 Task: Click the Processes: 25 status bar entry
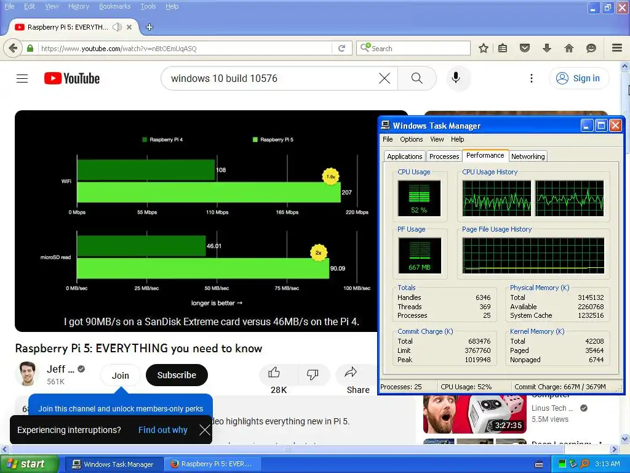click(x=401, y=387)
